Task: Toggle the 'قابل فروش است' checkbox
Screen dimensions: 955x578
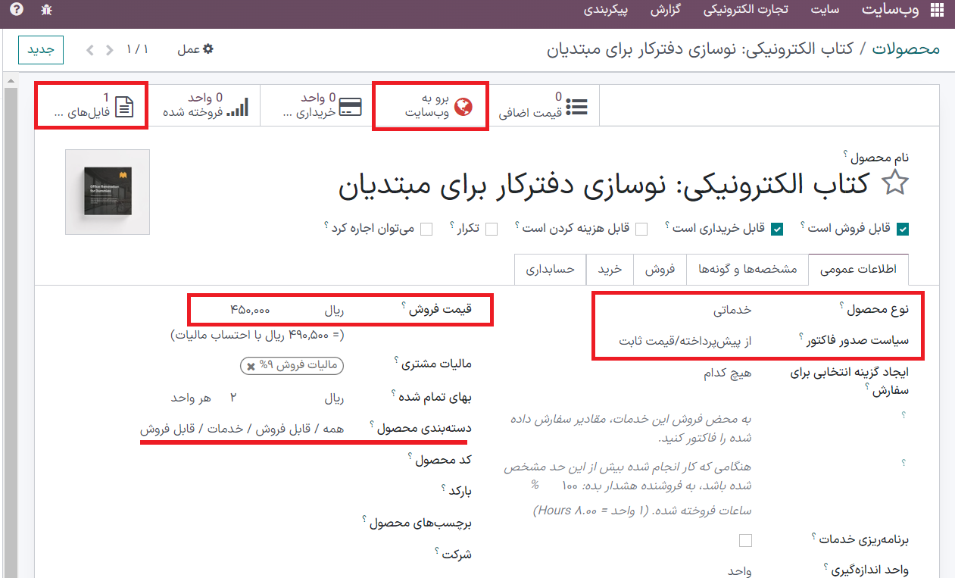Action: pyautogui.click(x=902, y=229)
